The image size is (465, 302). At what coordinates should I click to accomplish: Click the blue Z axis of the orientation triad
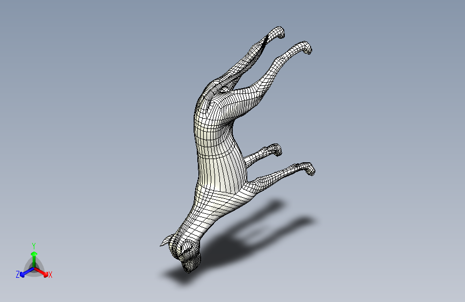coord(27,272)
